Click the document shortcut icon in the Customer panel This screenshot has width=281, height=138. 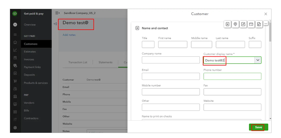(x=259, y=24)
